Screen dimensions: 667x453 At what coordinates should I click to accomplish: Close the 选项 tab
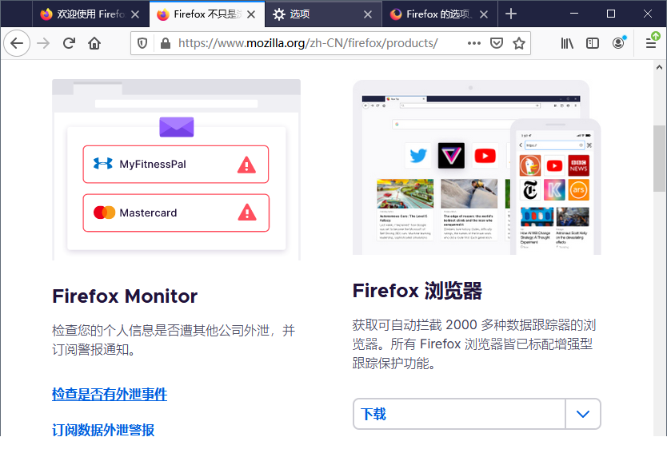click(368, 14)
